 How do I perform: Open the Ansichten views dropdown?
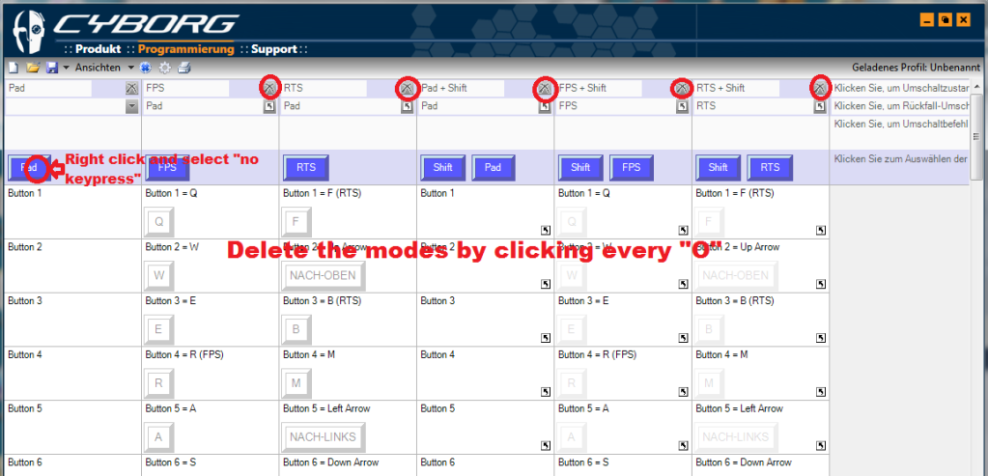pos(104,68)
